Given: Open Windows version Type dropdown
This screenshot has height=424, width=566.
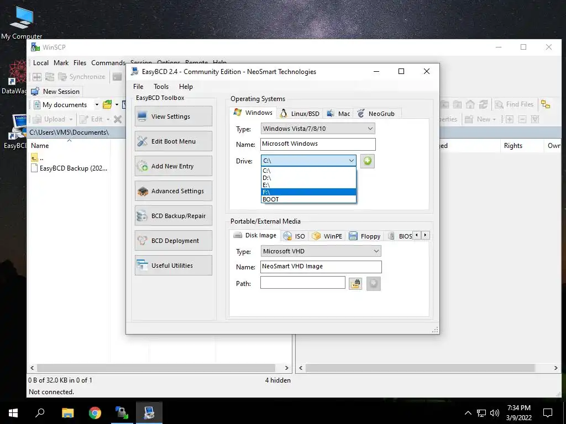Looking at the screenshot, I should (318, 129).
